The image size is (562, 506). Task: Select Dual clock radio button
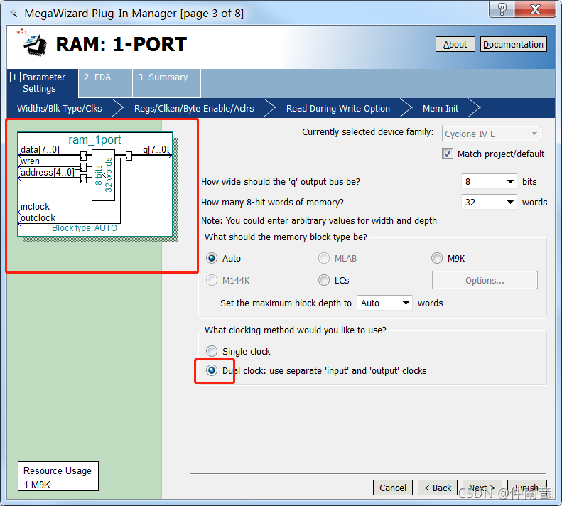[212, 370]
